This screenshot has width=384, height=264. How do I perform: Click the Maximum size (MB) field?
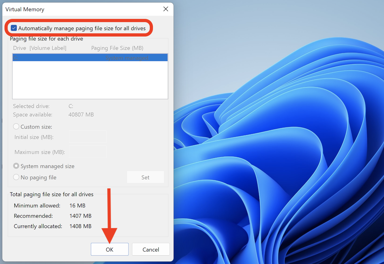[88, 152]
